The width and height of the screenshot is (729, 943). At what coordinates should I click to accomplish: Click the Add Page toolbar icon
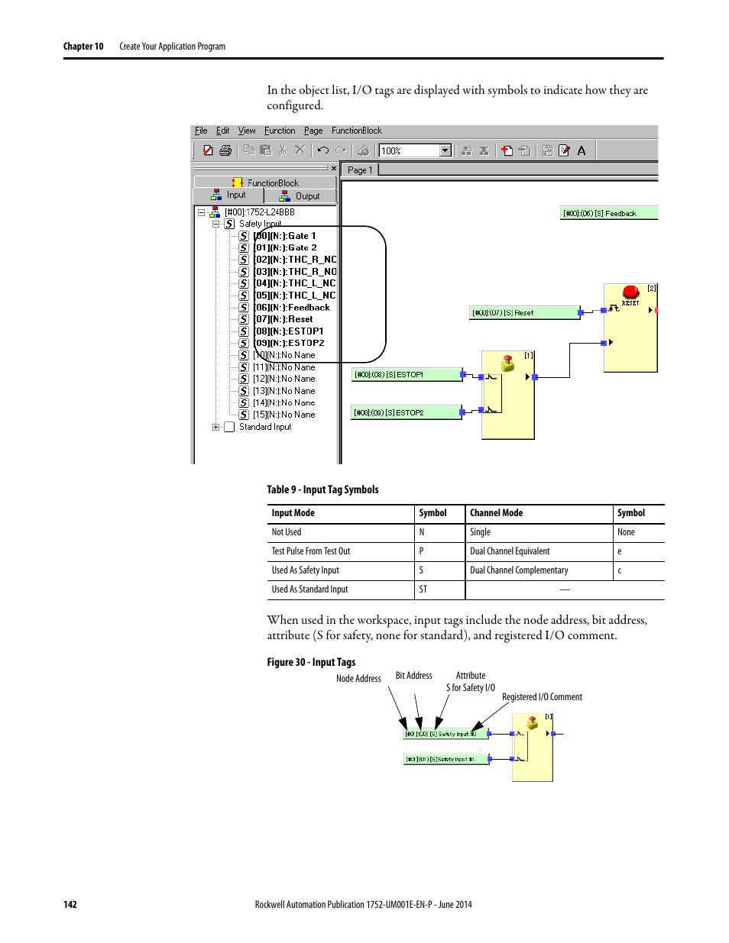pos(507,150)
